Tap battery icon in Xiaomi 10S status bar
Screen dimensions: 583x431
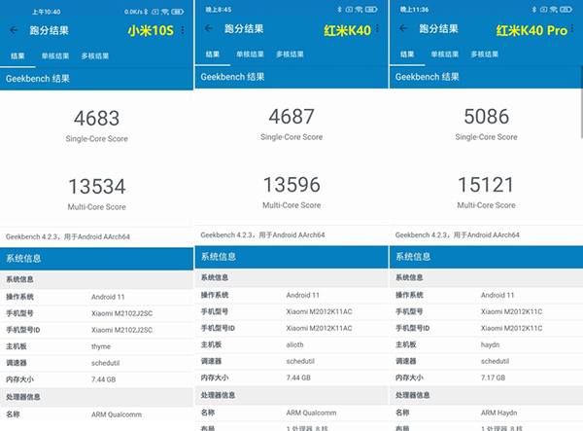pyautogui.click(x=183, y=10)
